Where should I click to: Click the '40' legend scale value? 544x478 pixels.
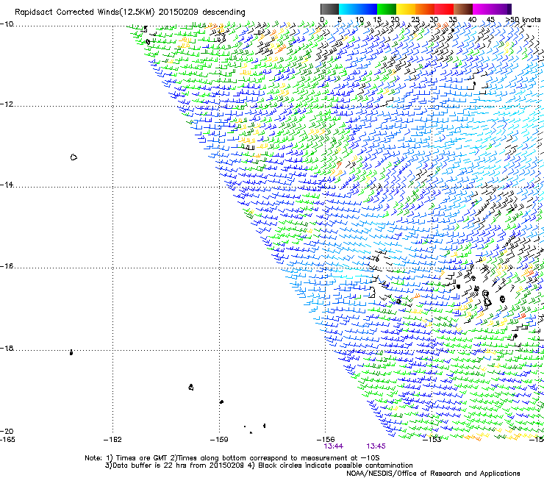(x=472, y=20)
